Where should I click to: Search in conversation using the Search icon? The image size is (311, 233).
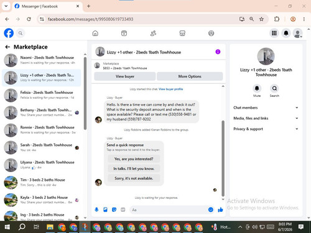(x=274, y=88)
